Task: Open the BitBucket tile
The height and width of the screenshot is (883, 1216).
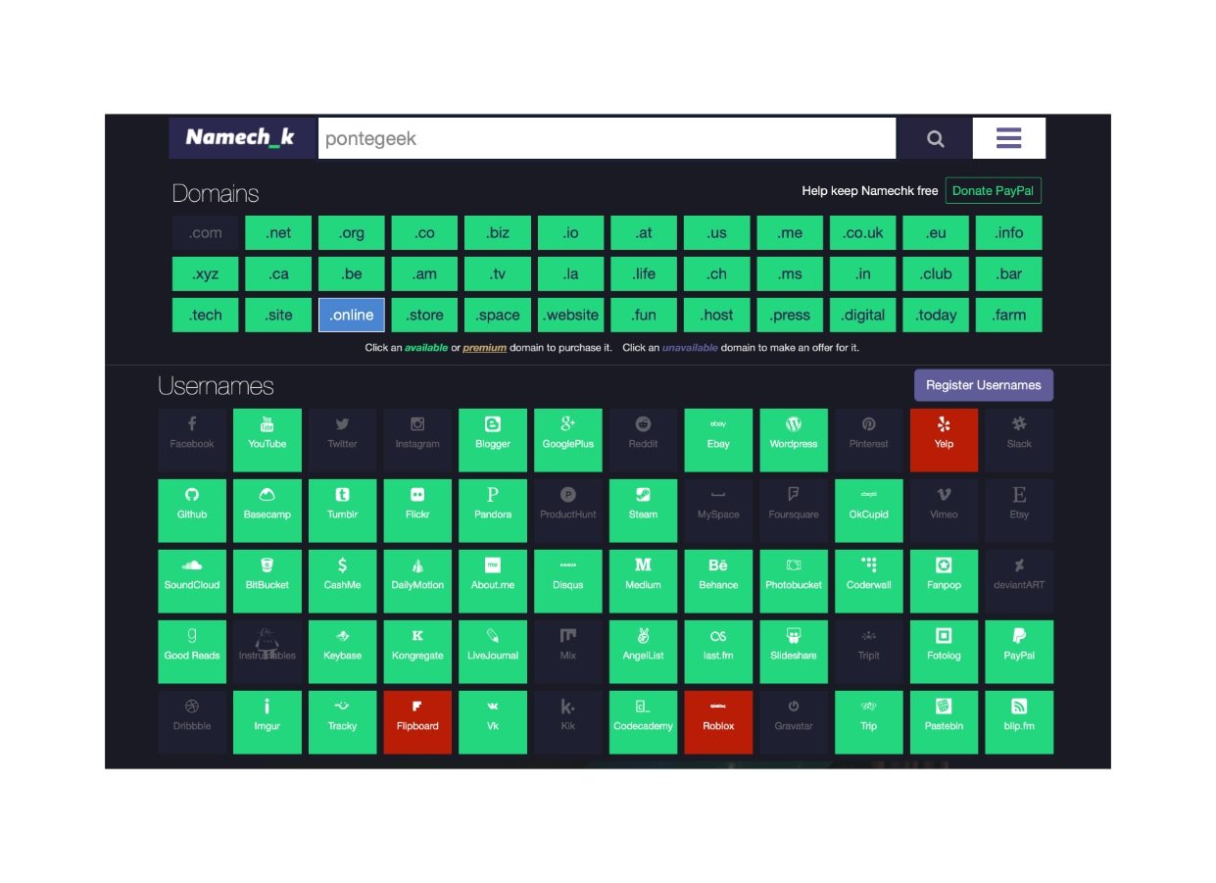Action: tap(268, 582)
